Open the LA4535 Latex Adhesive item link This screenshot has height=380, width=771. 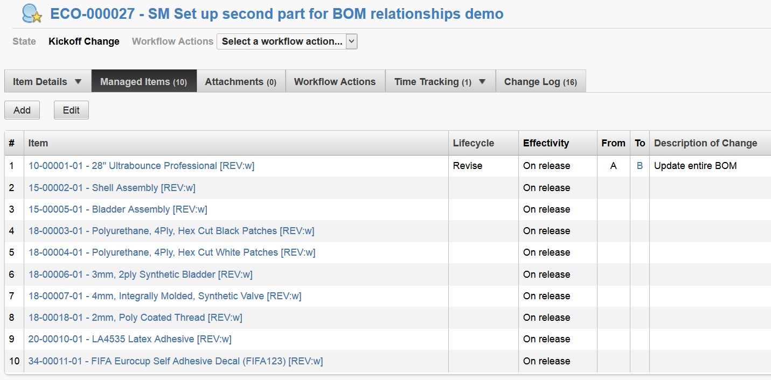coord(129,339)
